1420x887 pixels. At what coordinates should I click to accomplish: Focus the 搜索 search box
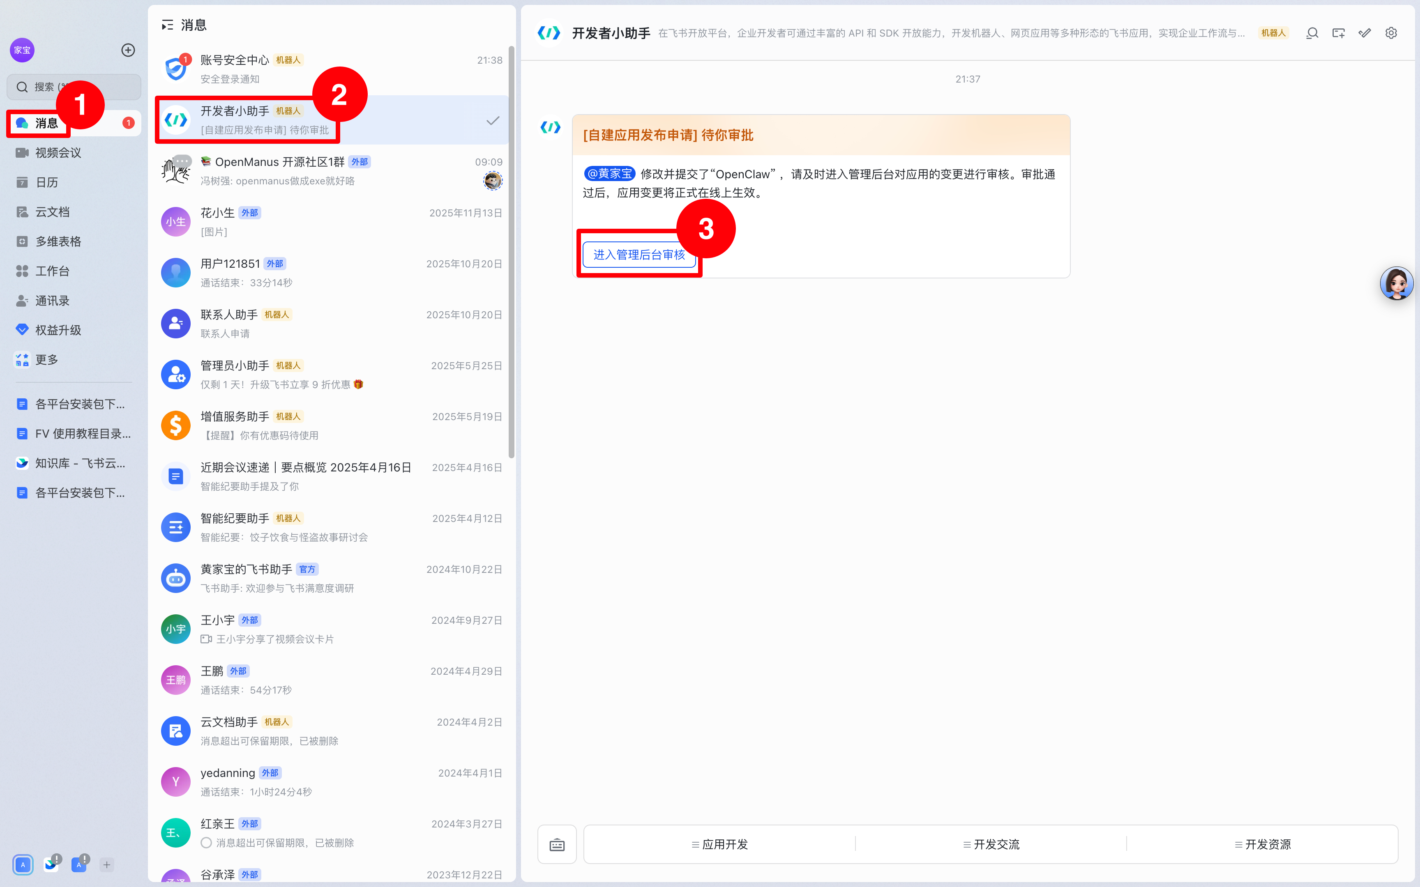[x=74, y=87]
